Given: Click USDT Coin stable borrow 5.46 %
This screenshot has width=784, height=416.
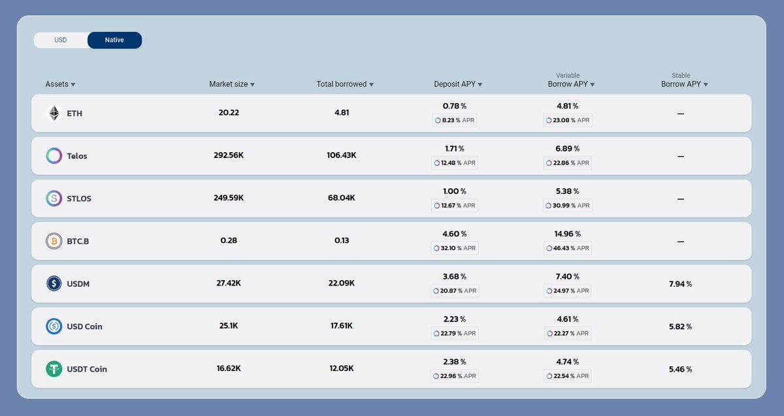Looking at the screenshot, I should tap(680, 370).
